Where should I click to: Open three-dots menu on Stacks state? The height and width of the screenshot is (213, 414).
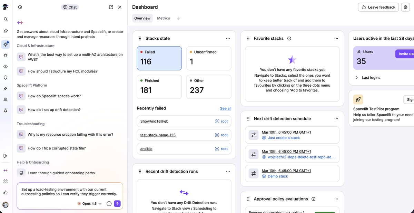tap(228, 39)
